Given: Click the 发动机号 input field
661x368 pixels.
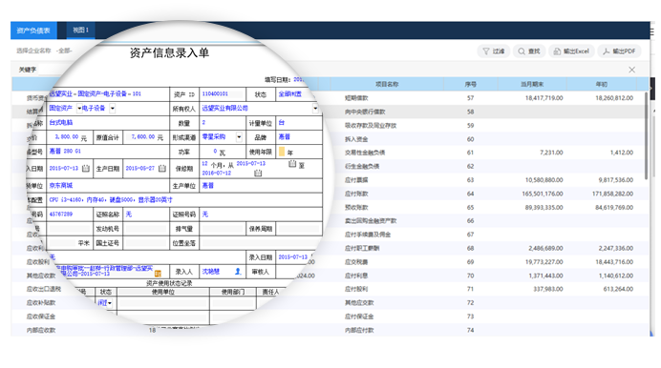Looking at the screenshot, I should coord(146,229).
